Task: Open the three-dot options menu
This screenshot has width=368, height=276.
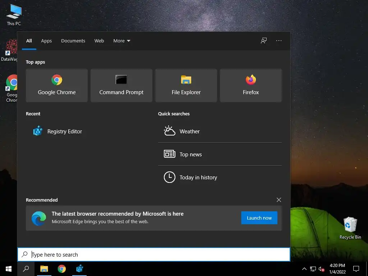Action: [x=279, y=41]
